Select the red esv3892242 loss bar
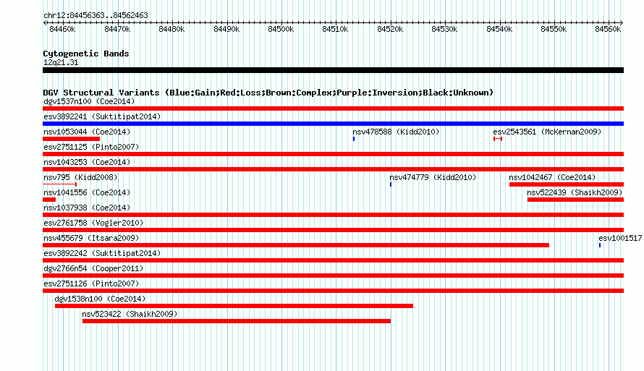644x371 pixels. click(x=333, y=260)
